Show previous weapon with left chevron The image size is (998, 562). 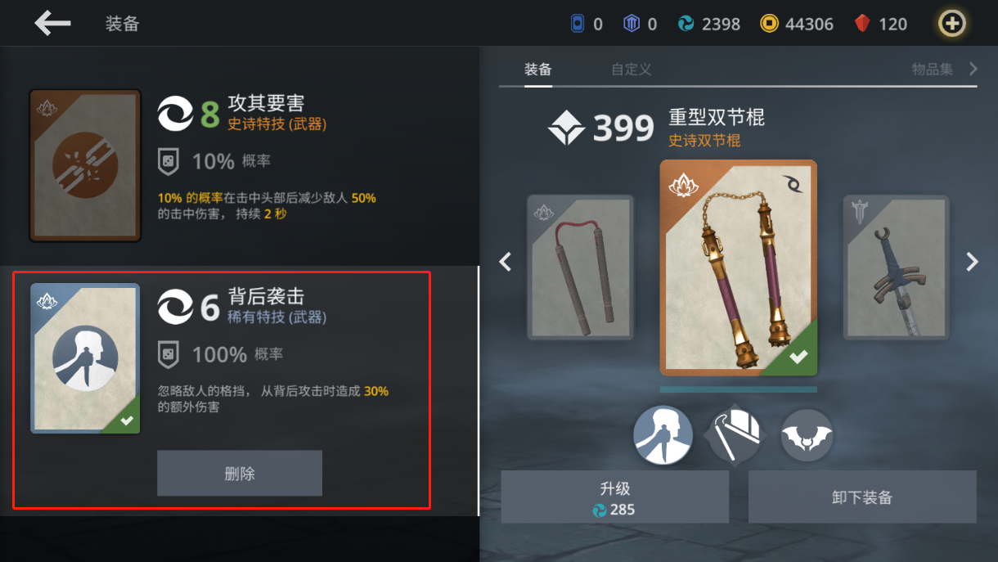pyautogui.click(x=506, y=262)
